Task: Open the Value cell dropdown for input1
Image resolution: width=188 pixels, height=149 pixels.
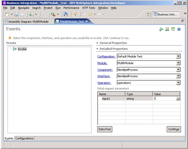Action: [x=178, y=99]
